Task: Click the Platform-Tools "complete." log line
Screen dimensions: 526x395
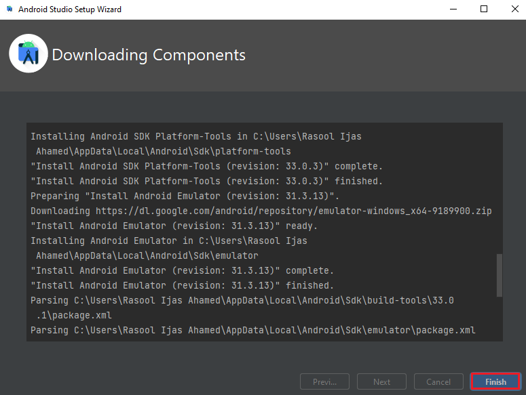Action: point(206,166)
